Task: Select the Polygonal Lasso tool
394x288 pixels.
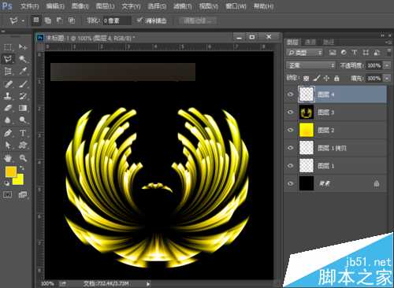Action: pos(8,59)
